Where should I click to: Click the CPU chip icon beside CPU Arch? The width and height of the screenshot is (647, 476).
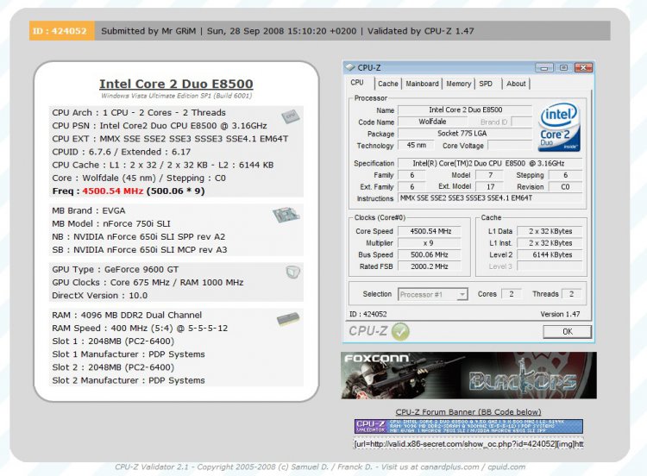(x=290, y=116)
